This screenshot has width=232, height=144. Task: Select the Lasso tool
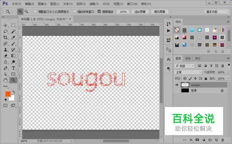[5, 31]
